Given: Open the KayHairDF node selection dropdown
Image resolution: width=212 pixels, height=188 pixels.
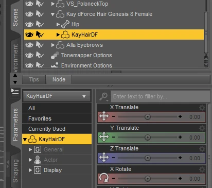Looking at the screenshot, I should click(x=57, y=96).
